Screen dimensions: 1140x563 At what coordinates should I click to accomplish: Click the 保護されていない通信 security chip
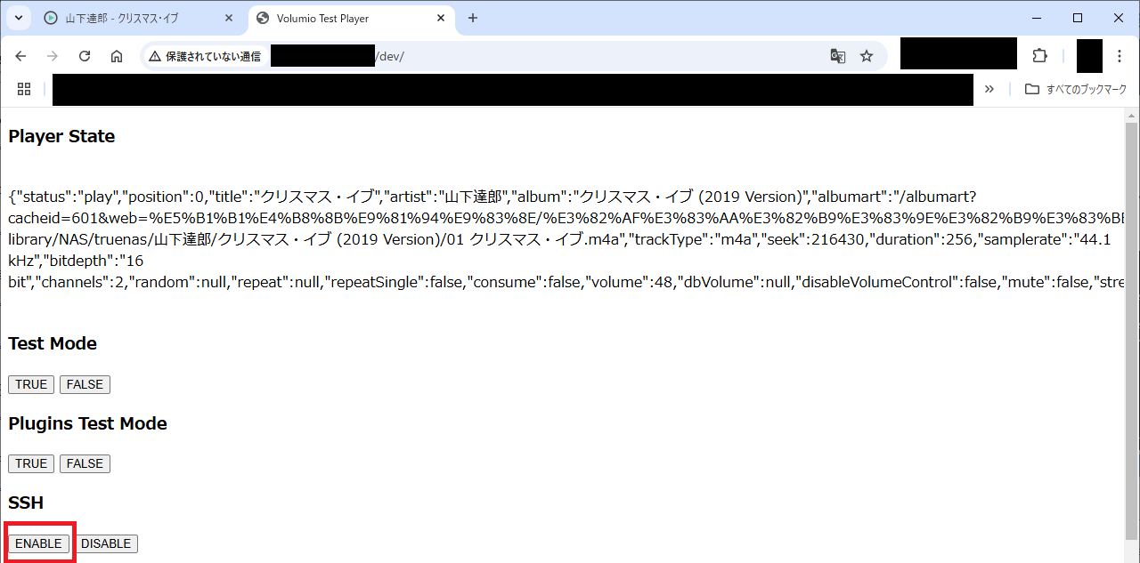point(205,56)
